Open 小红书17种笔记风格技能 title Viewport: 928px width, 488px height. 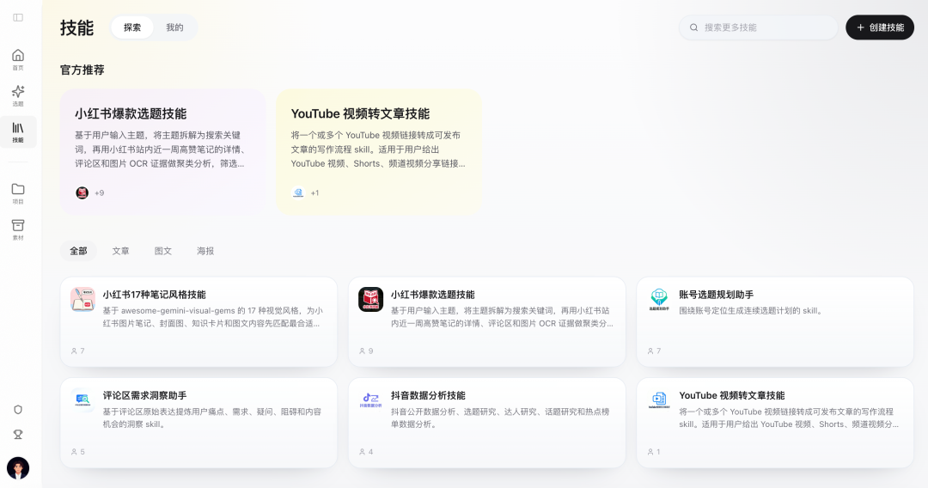tap(155, 295)
